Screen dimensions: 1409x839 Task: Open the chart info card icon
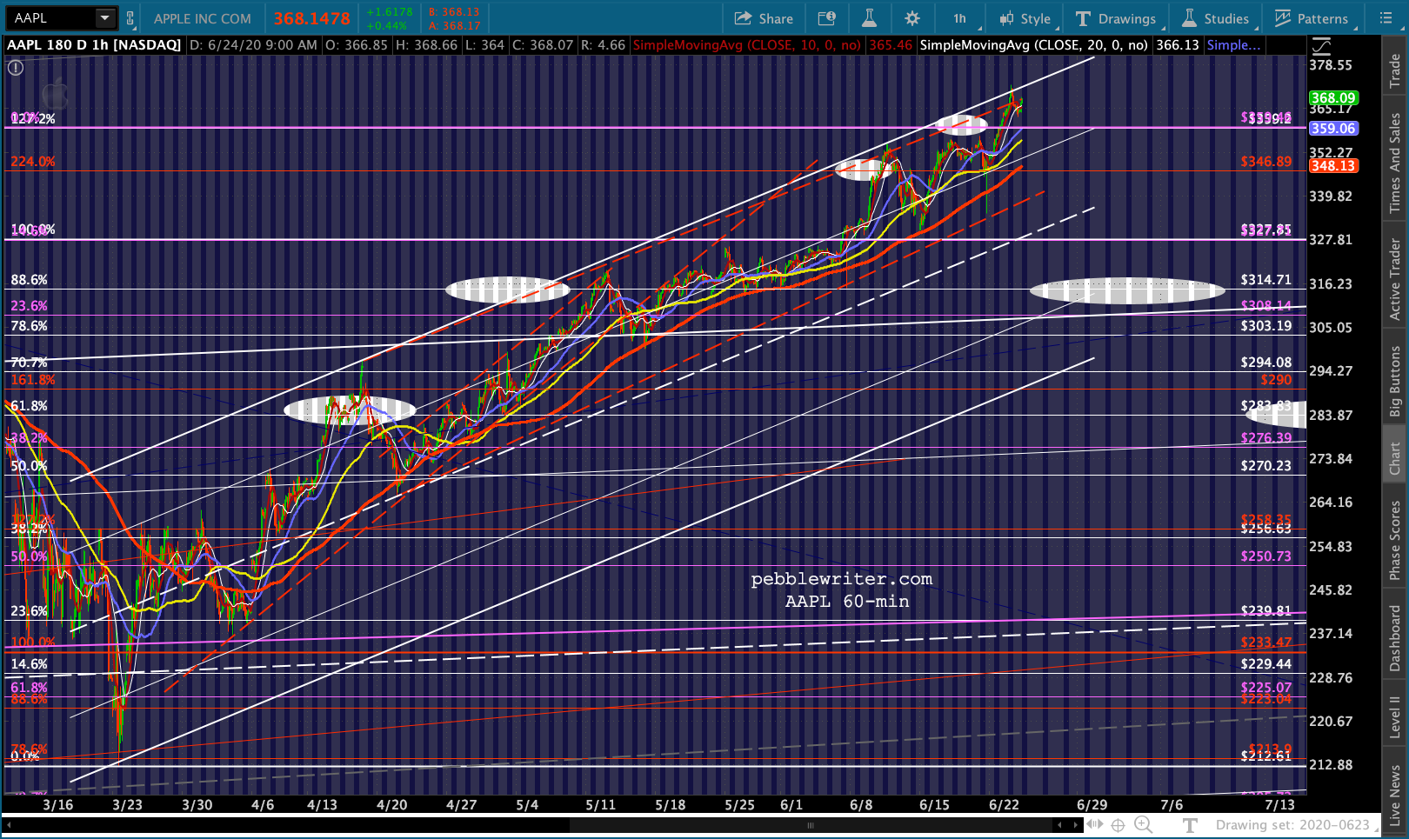coord(826,18)
